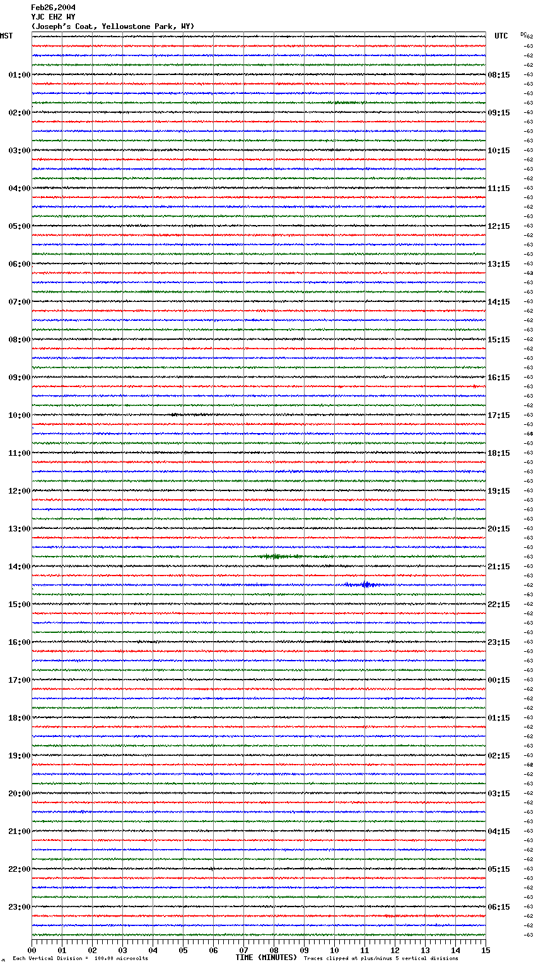Click the 14:15 UTC time label
The image size is (536, 967).
(499, 302)
